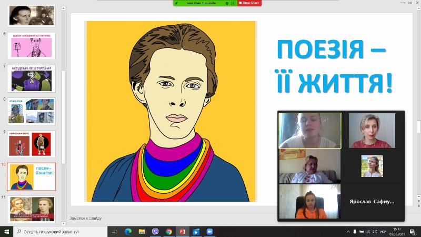Launch Microsoft Edge from the taskbar
This screenshot has height=237, width=421.
[x=128, y=232]
